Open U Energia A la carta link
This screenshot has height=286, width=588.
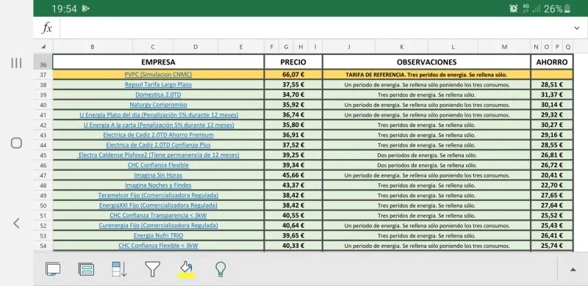(159, 125)
